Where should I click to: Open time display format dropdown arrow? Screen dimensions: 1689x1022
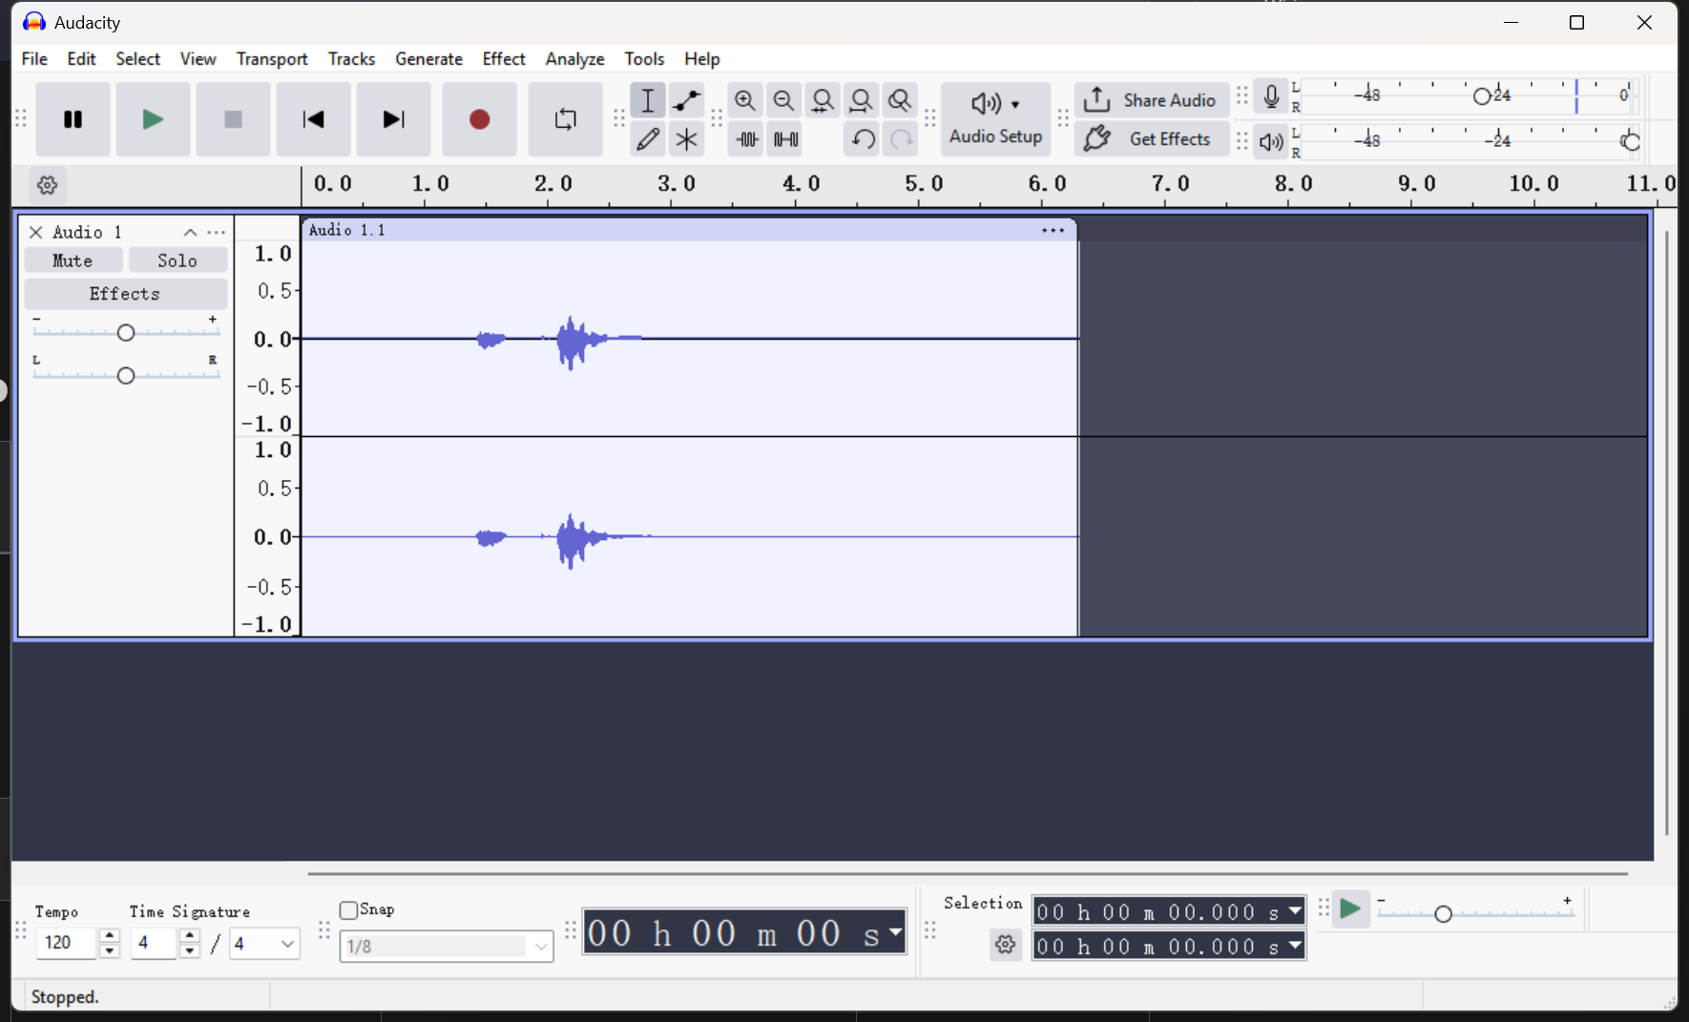pos(895,931)
